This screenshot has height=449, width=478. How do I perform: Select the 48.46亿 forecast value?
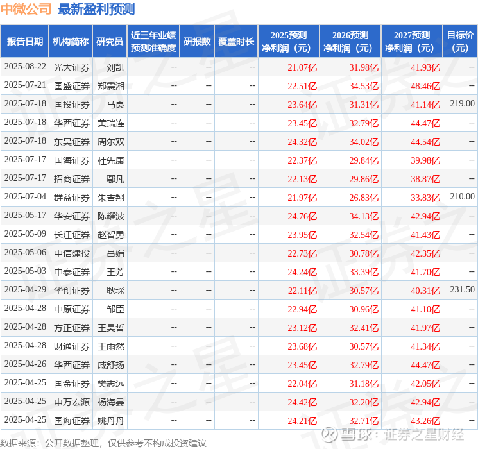(425, 86)
